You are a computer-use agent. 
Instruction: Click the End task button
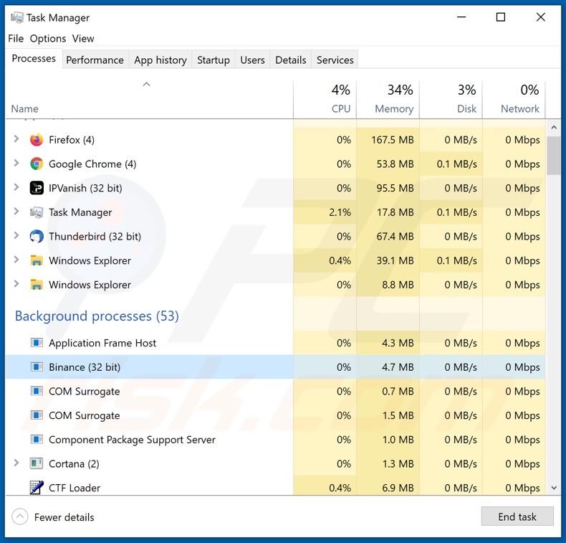click(x=517, y=516)
